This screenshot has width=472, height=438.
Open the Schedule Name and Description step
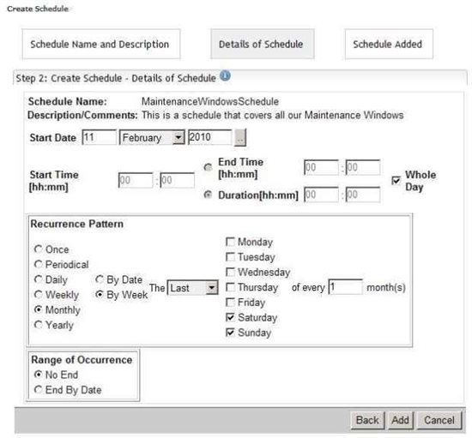101,45
